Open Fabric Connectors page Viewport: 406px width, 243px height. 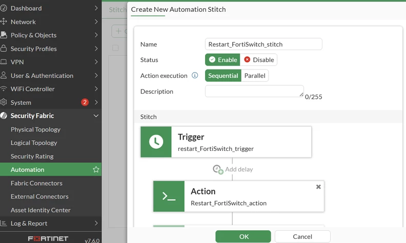(36, 183)
